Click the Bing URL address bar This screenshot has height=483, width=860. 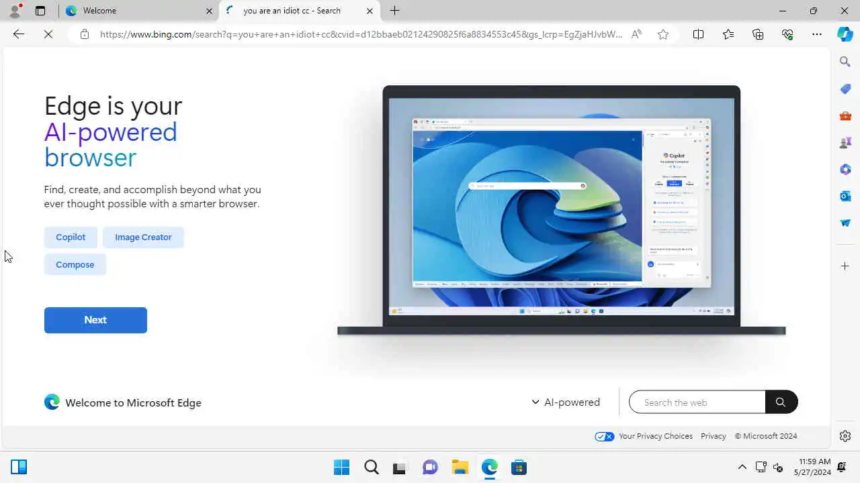click(361, 34)
